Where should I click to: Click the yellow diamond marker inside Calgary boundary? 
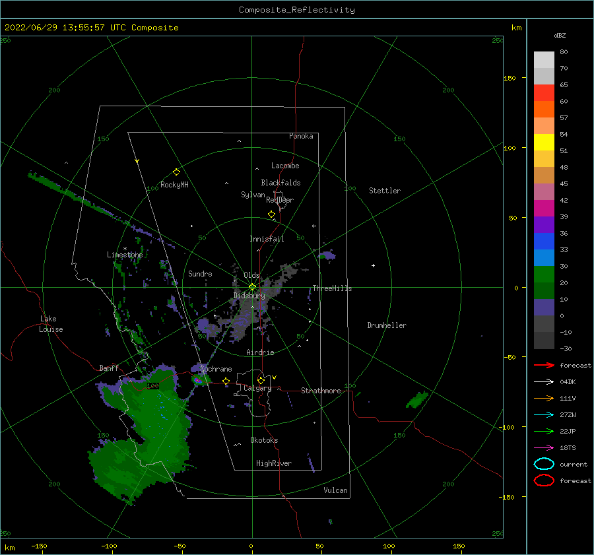(261, 380)
